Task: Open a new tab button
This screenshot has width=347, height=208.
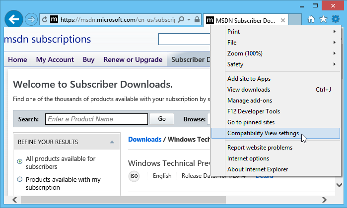Action: (295, 19)
